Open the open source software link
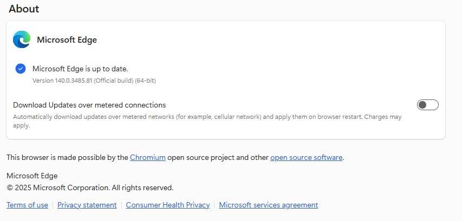462x221 pixels. coord(306,157)
